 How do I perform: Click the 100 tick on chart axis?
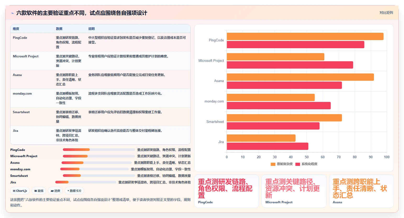[387, 157]
